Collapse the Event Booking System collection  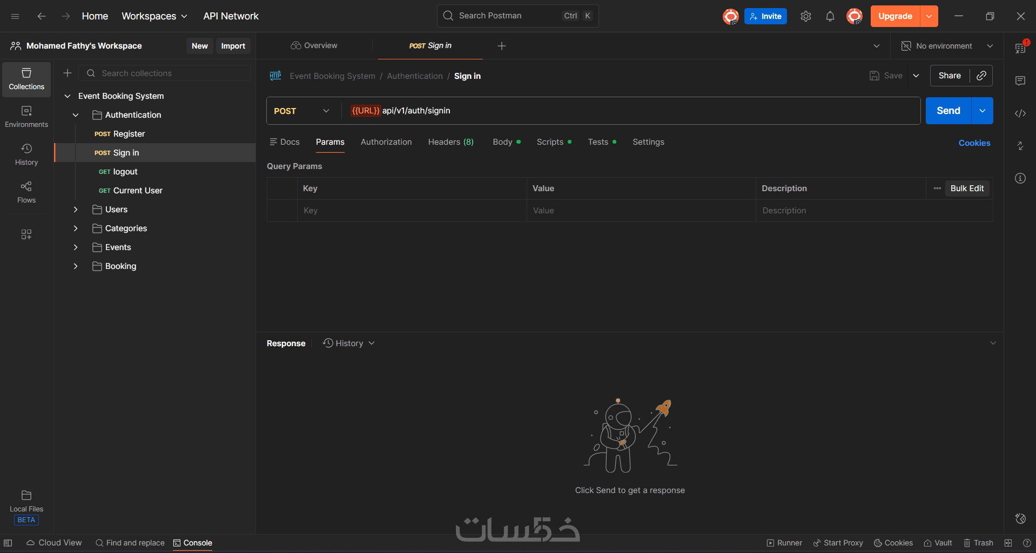pyautogui.click(x=68, y=96)
